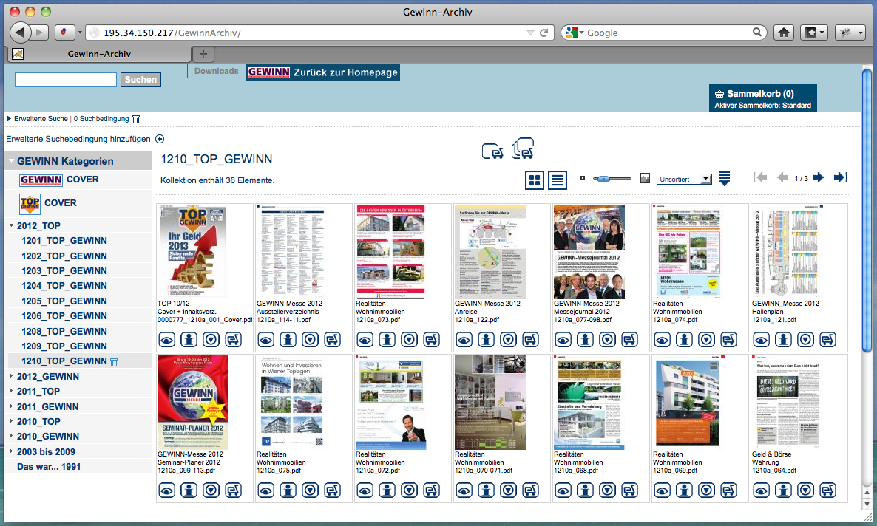
Task: Preview Realitäten 1210a_074.pdf with eye icon
Action: pos(663,339)
